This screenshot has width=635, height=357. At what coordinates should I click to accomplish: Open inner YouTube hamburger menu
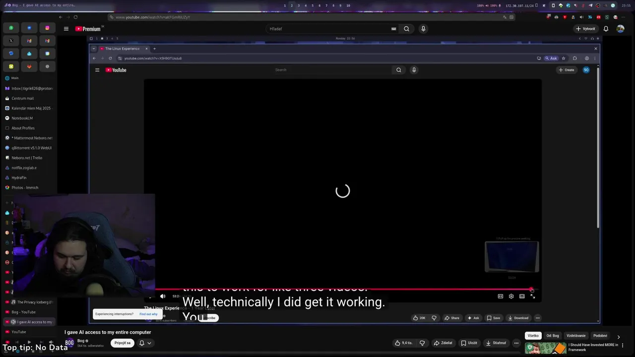click(x=97, y=70)
